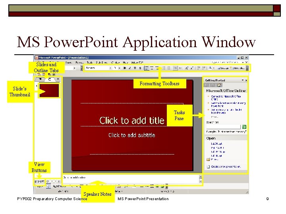286x214 pixels.
Task: Open the Design button in the toolbar
Action: click(223, 68)
